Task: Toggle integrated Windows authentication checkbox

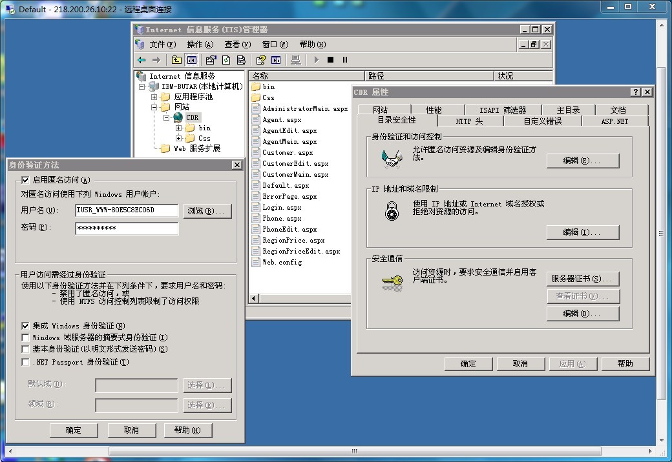Action: [x=25, y=326]
